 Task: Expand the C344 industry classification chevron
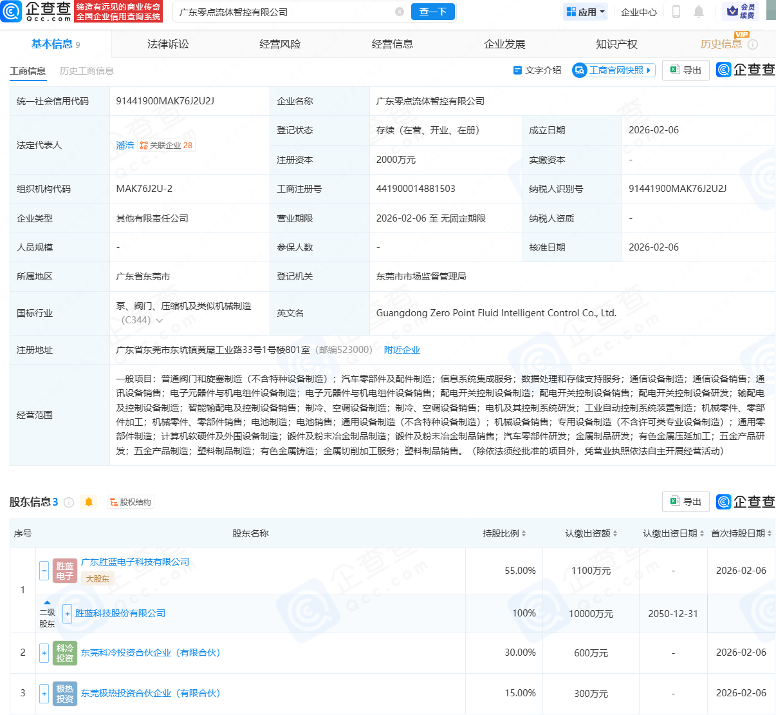coord(160,320)
